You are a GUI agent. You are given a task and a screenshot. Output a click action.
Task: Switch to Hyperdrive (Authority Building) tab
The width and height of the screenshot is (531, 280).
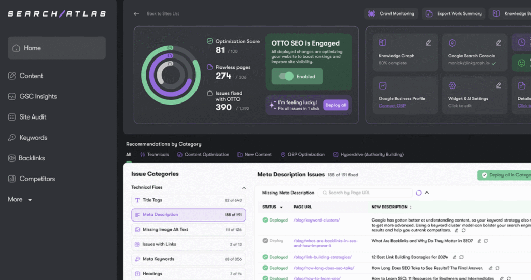click(369, 155)
